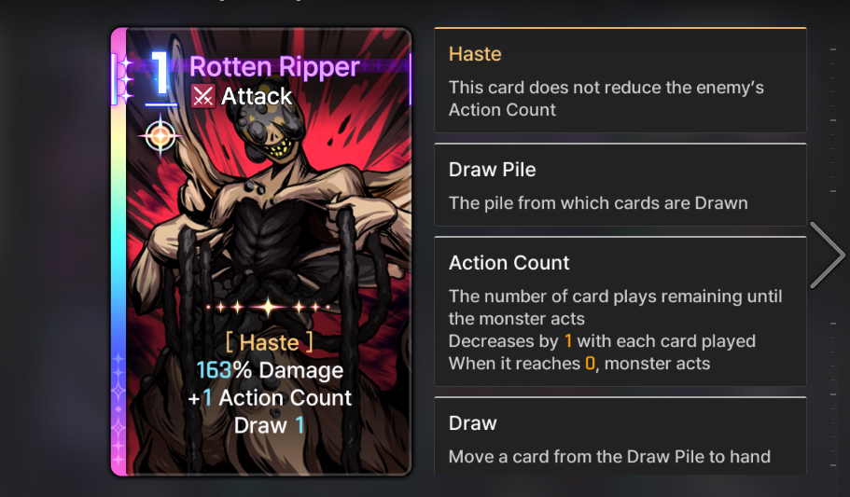
Task: Go to next card with right chevron arrow
Action: [x=828, y=255]
